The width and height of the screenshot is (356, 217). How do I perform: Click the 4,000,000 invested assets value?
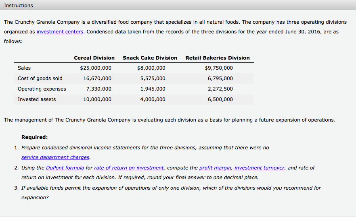coord(153,99)
